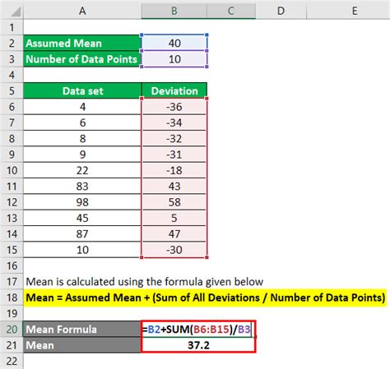Viewport: 390px width, 369px height.
Task: Select deviation cell containing -36
Action: [174, 107]
